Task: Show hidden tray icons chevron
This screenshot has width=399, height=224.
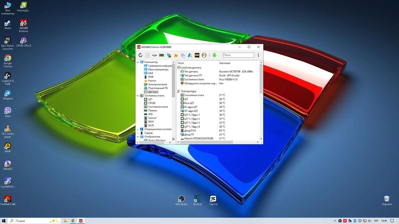Action: 335,221
